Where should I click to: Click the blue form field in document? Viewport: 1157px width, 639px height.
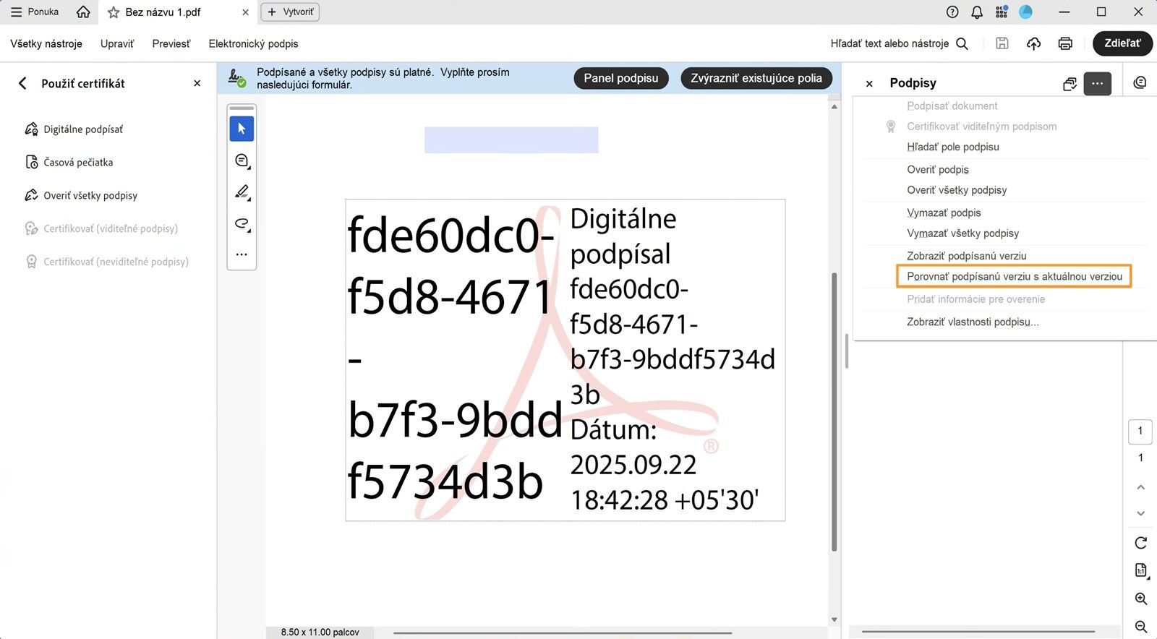pyautogui.click(x=511, y=140)
